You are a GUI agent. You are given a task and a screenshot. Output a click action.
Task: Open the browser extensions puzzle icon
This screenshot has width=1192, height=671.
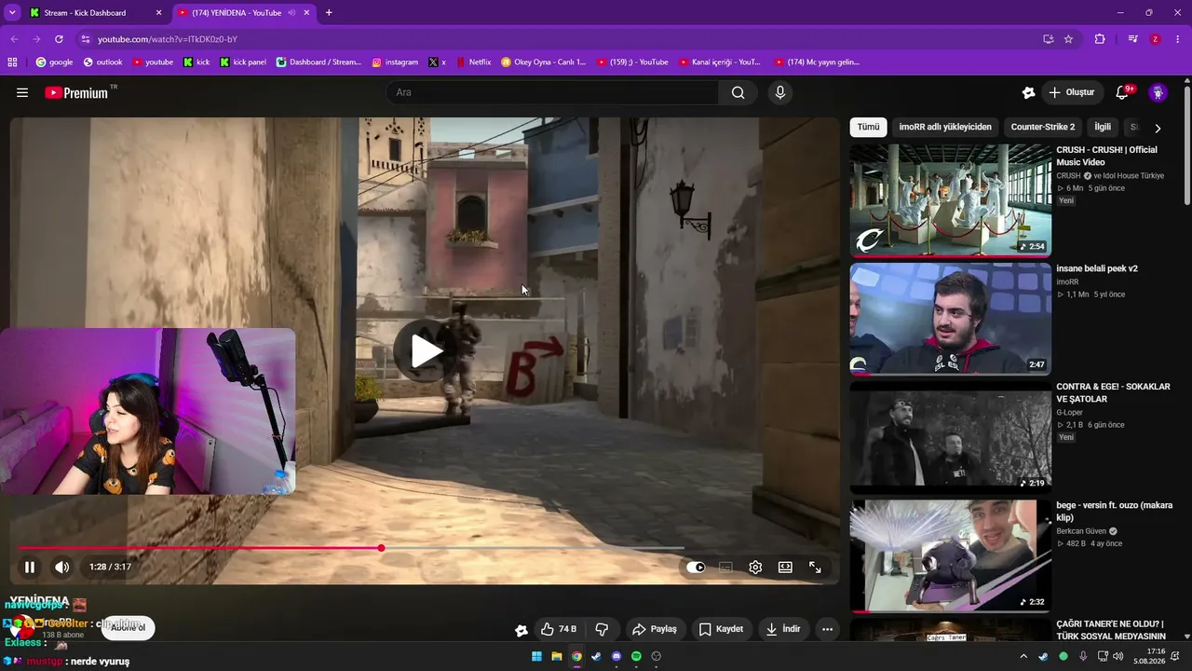1100,39
